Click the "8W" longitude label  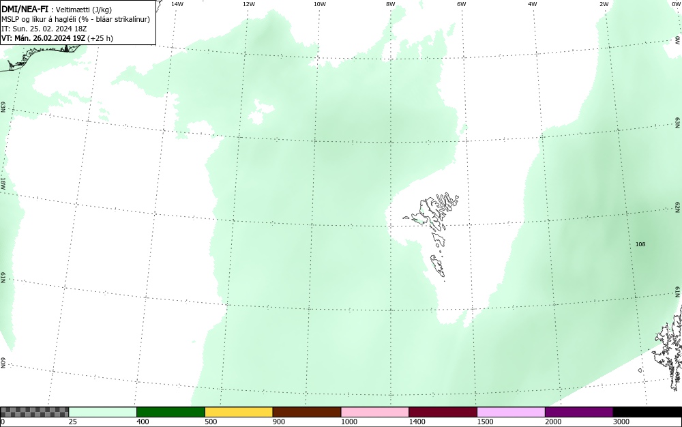click(391, 4)
